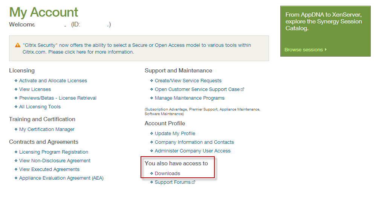Open the Downloads link
The width and height of the screenshot is (376, 200).
(167, 174)
